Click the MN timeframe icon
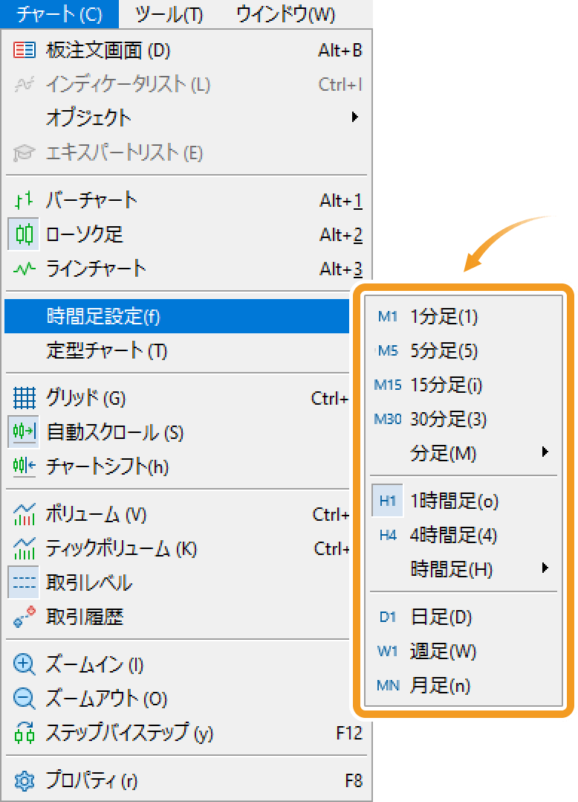The image size is (578, 802). (388, 685)
